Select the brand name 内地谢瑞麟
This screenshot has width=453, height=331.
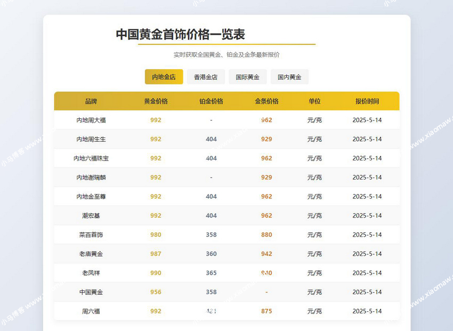(x=91, y=177)
